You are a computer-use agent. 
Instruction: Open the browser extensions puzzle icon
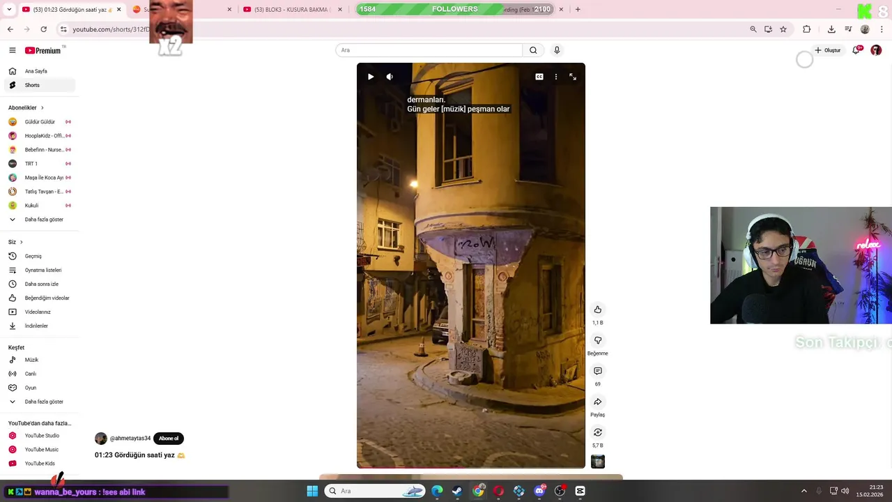tap(807, 29)
